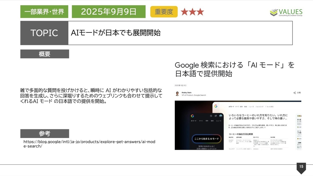Open the blog.google reference URL
Viewport: 313px width, 176px height.
[x=89, y=144]
